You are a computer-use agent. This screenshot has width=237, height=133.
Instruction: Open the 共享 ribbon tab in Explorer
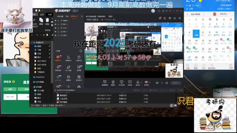point(50,14)
